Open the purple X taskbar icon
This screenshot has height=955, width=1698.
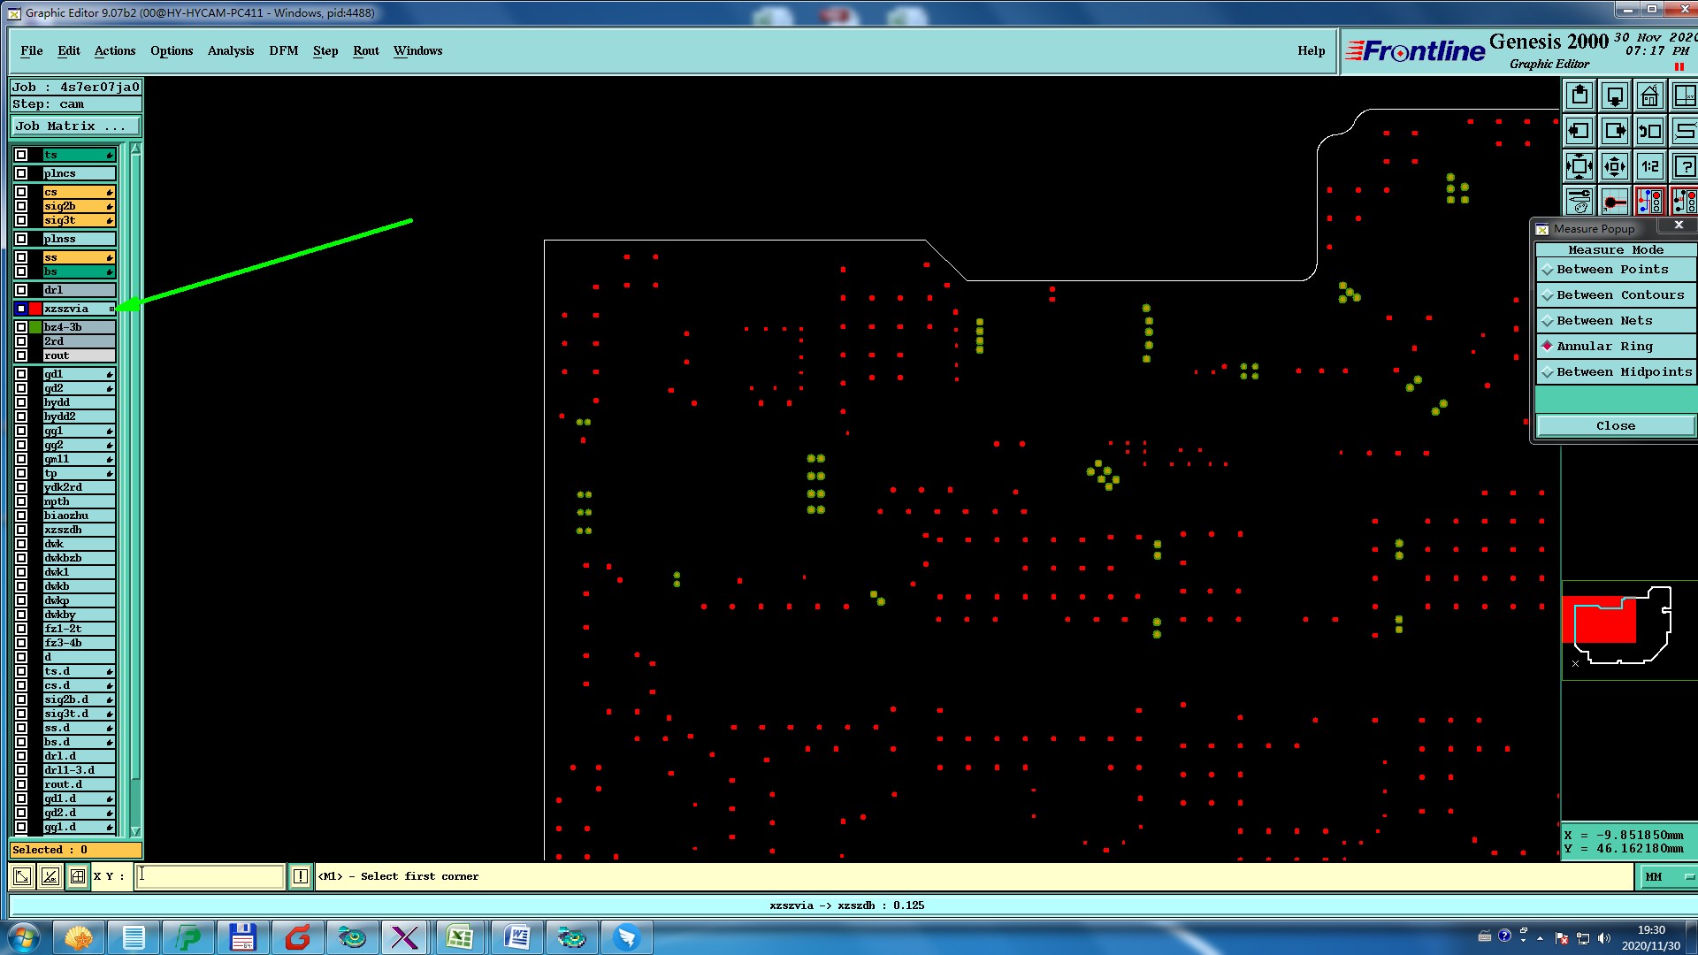point(405,937)
